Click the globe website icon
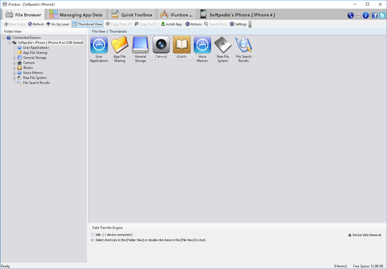 click(351, 15)
